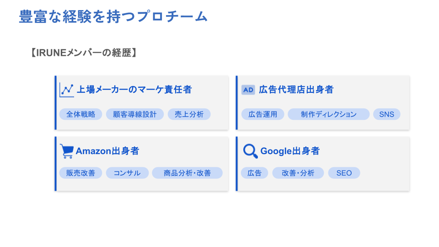The width and height of the screenshot is (439, 247).
Task: Select the Google出身者 card heading
Action: (290, 151)
